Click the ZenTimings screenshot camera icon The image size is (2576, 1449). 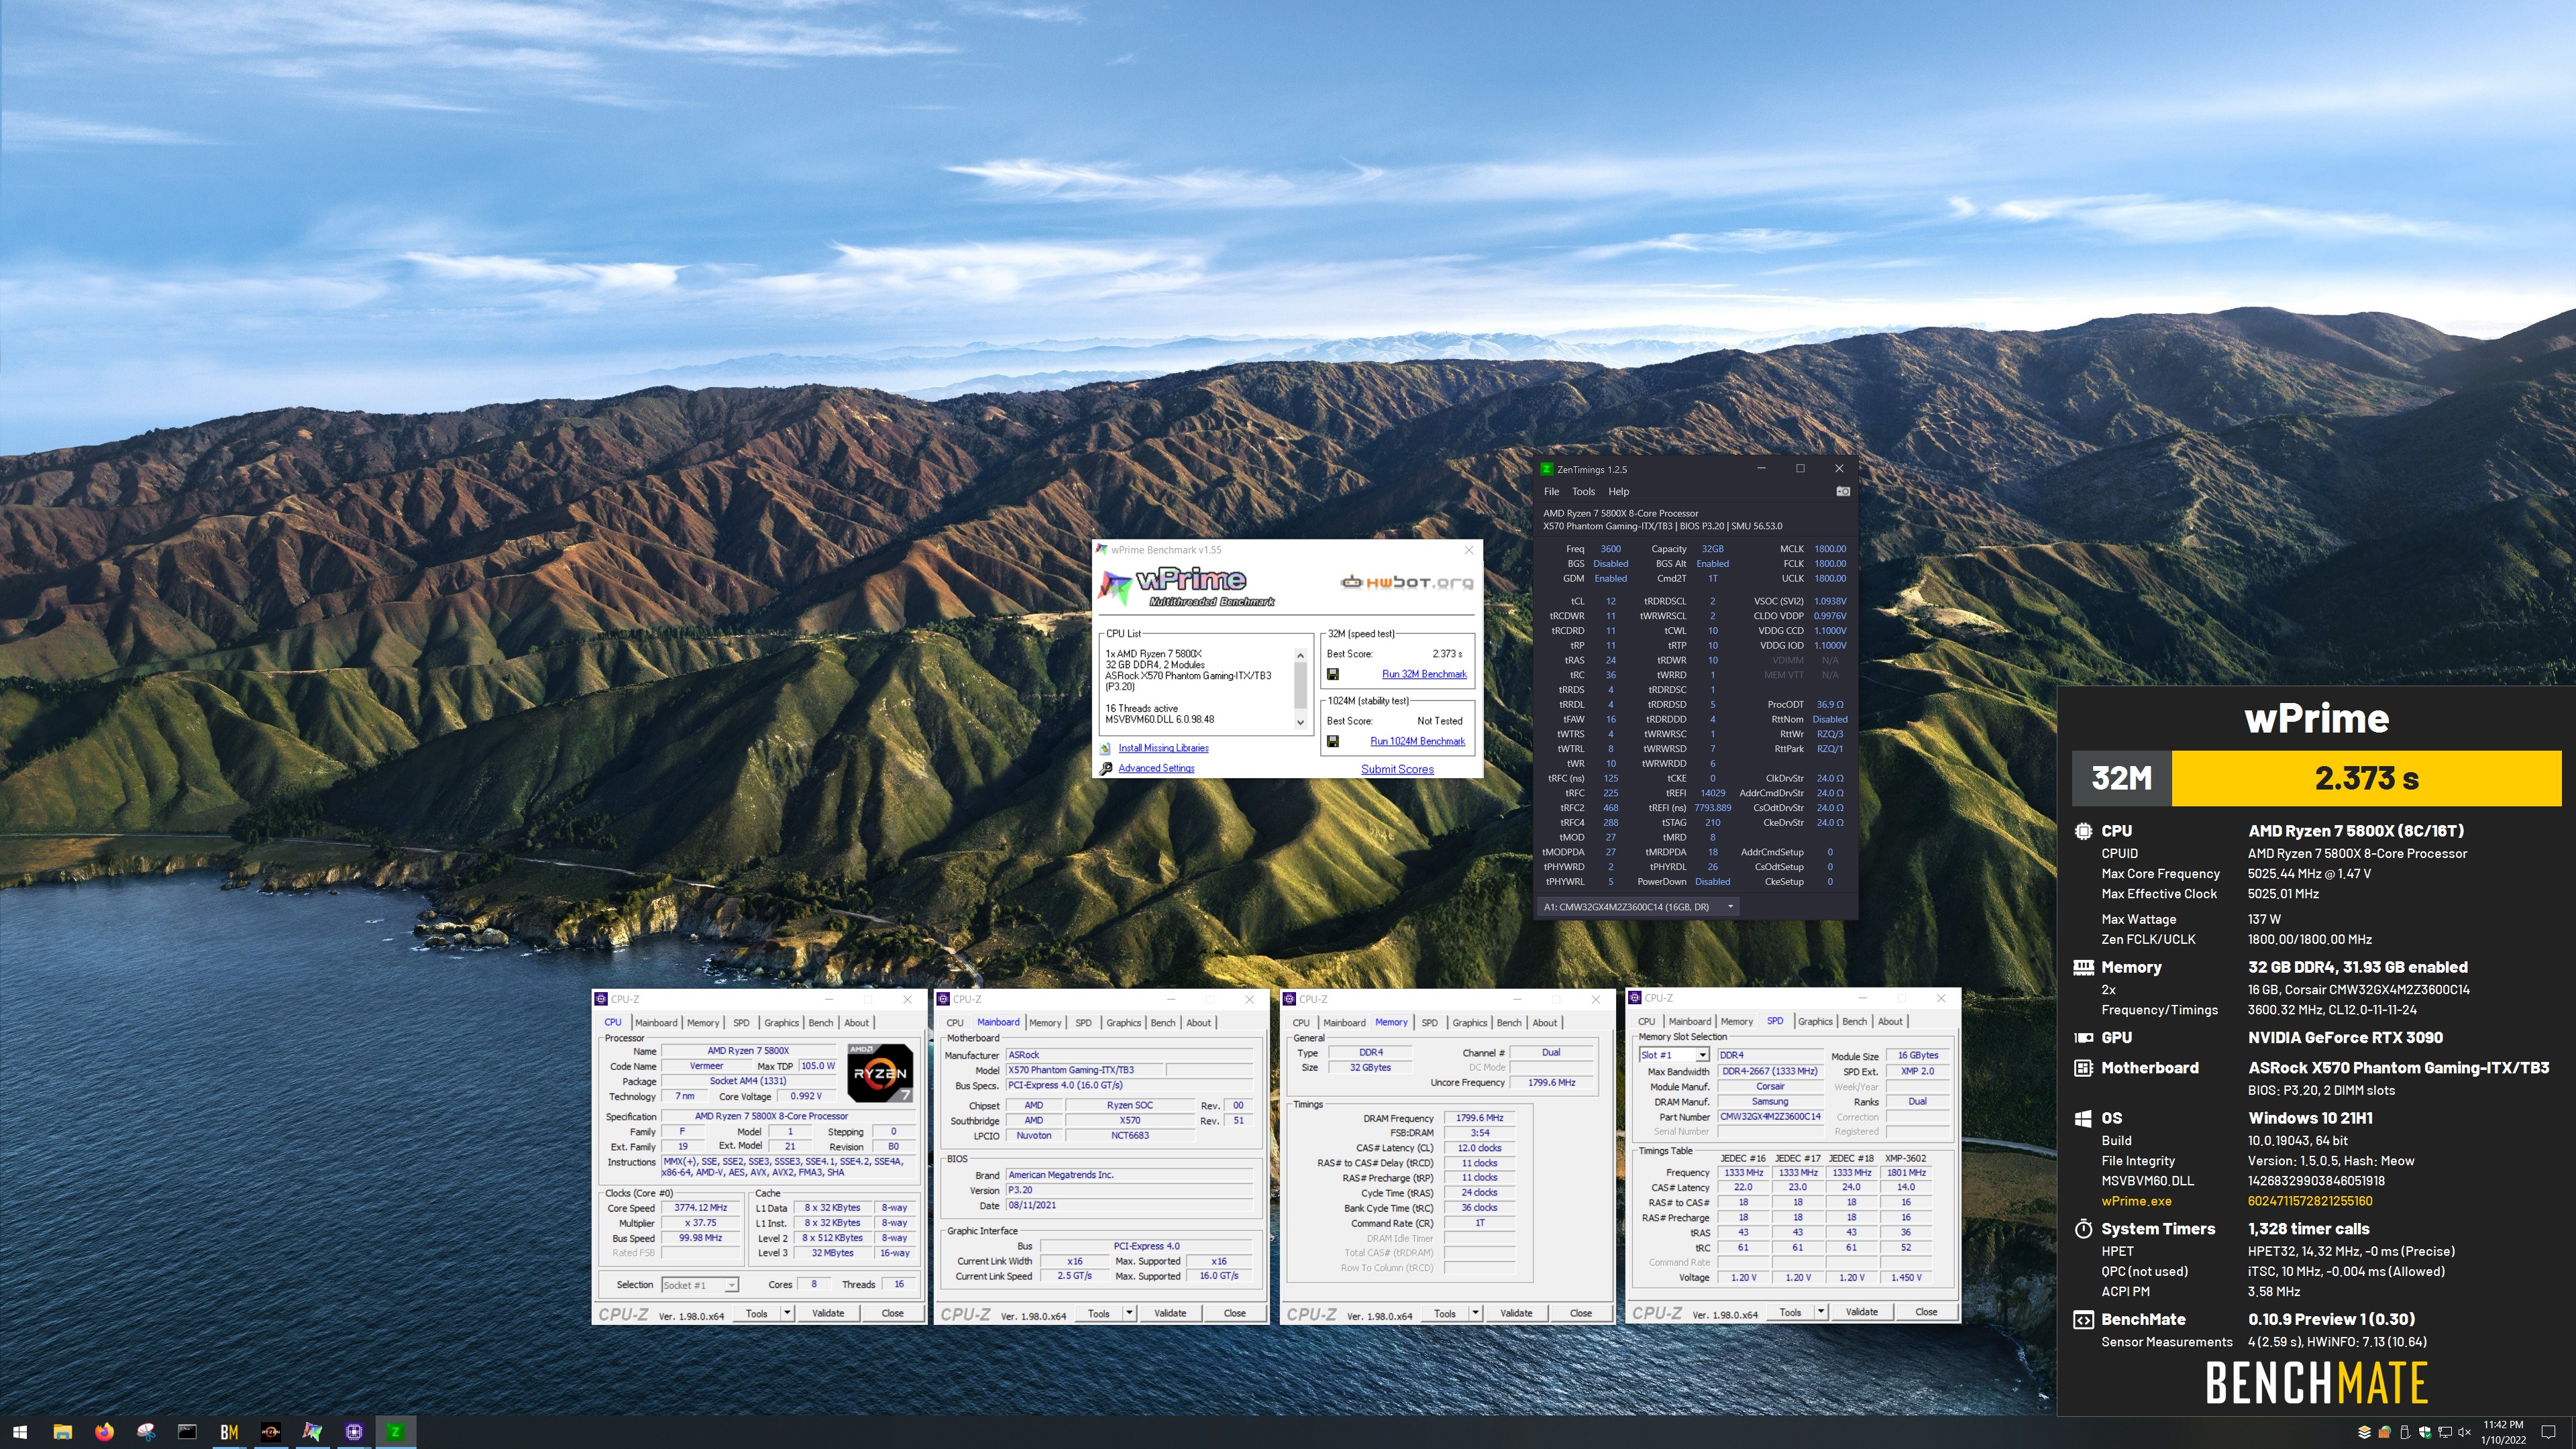click(x=1843, y=491)
